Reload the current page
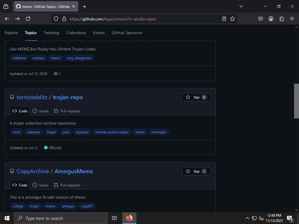Image resolution: width=299 pixels, height=224 pixels. click(28, 19)
